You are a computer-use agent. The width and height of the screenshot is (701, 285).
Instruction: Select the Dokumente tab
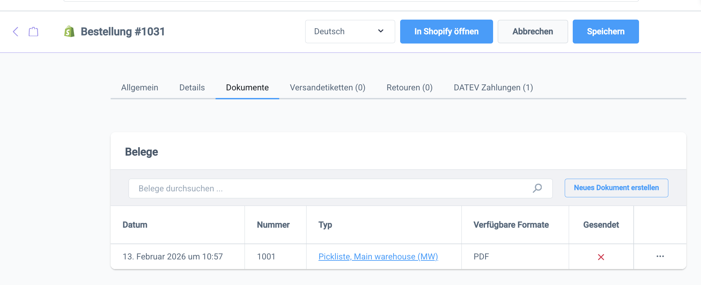point(247,88)
